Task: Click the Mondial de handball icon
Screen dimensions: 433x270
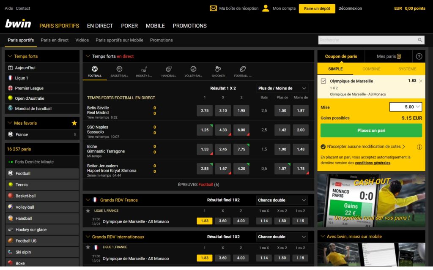Action: [11, 108]
